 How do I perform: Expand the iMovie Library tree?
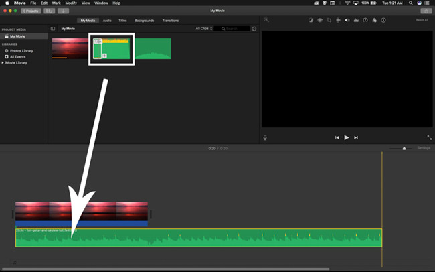click(3, 62)
